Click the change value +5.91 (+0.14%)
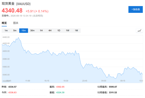This screenshot has width=145, height=98. tap(37, 11)
